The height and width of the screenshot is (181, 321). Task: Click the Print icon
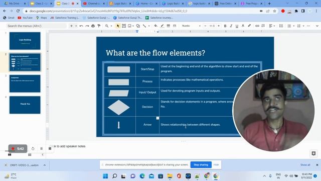93,26
